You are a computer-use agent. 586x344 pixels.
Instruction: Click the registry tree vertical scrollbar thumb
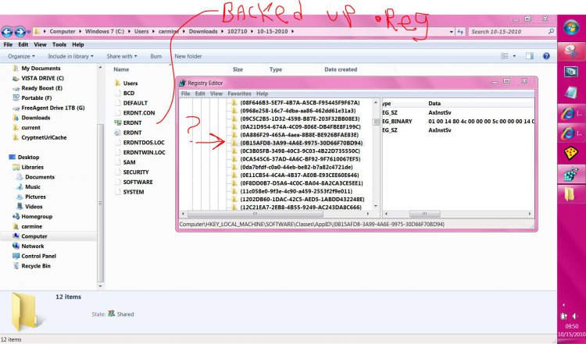pyautogui.click(x=376, y=122)
